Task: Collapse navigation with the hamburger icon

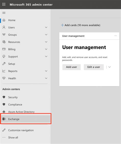Action: coord(4,13)
